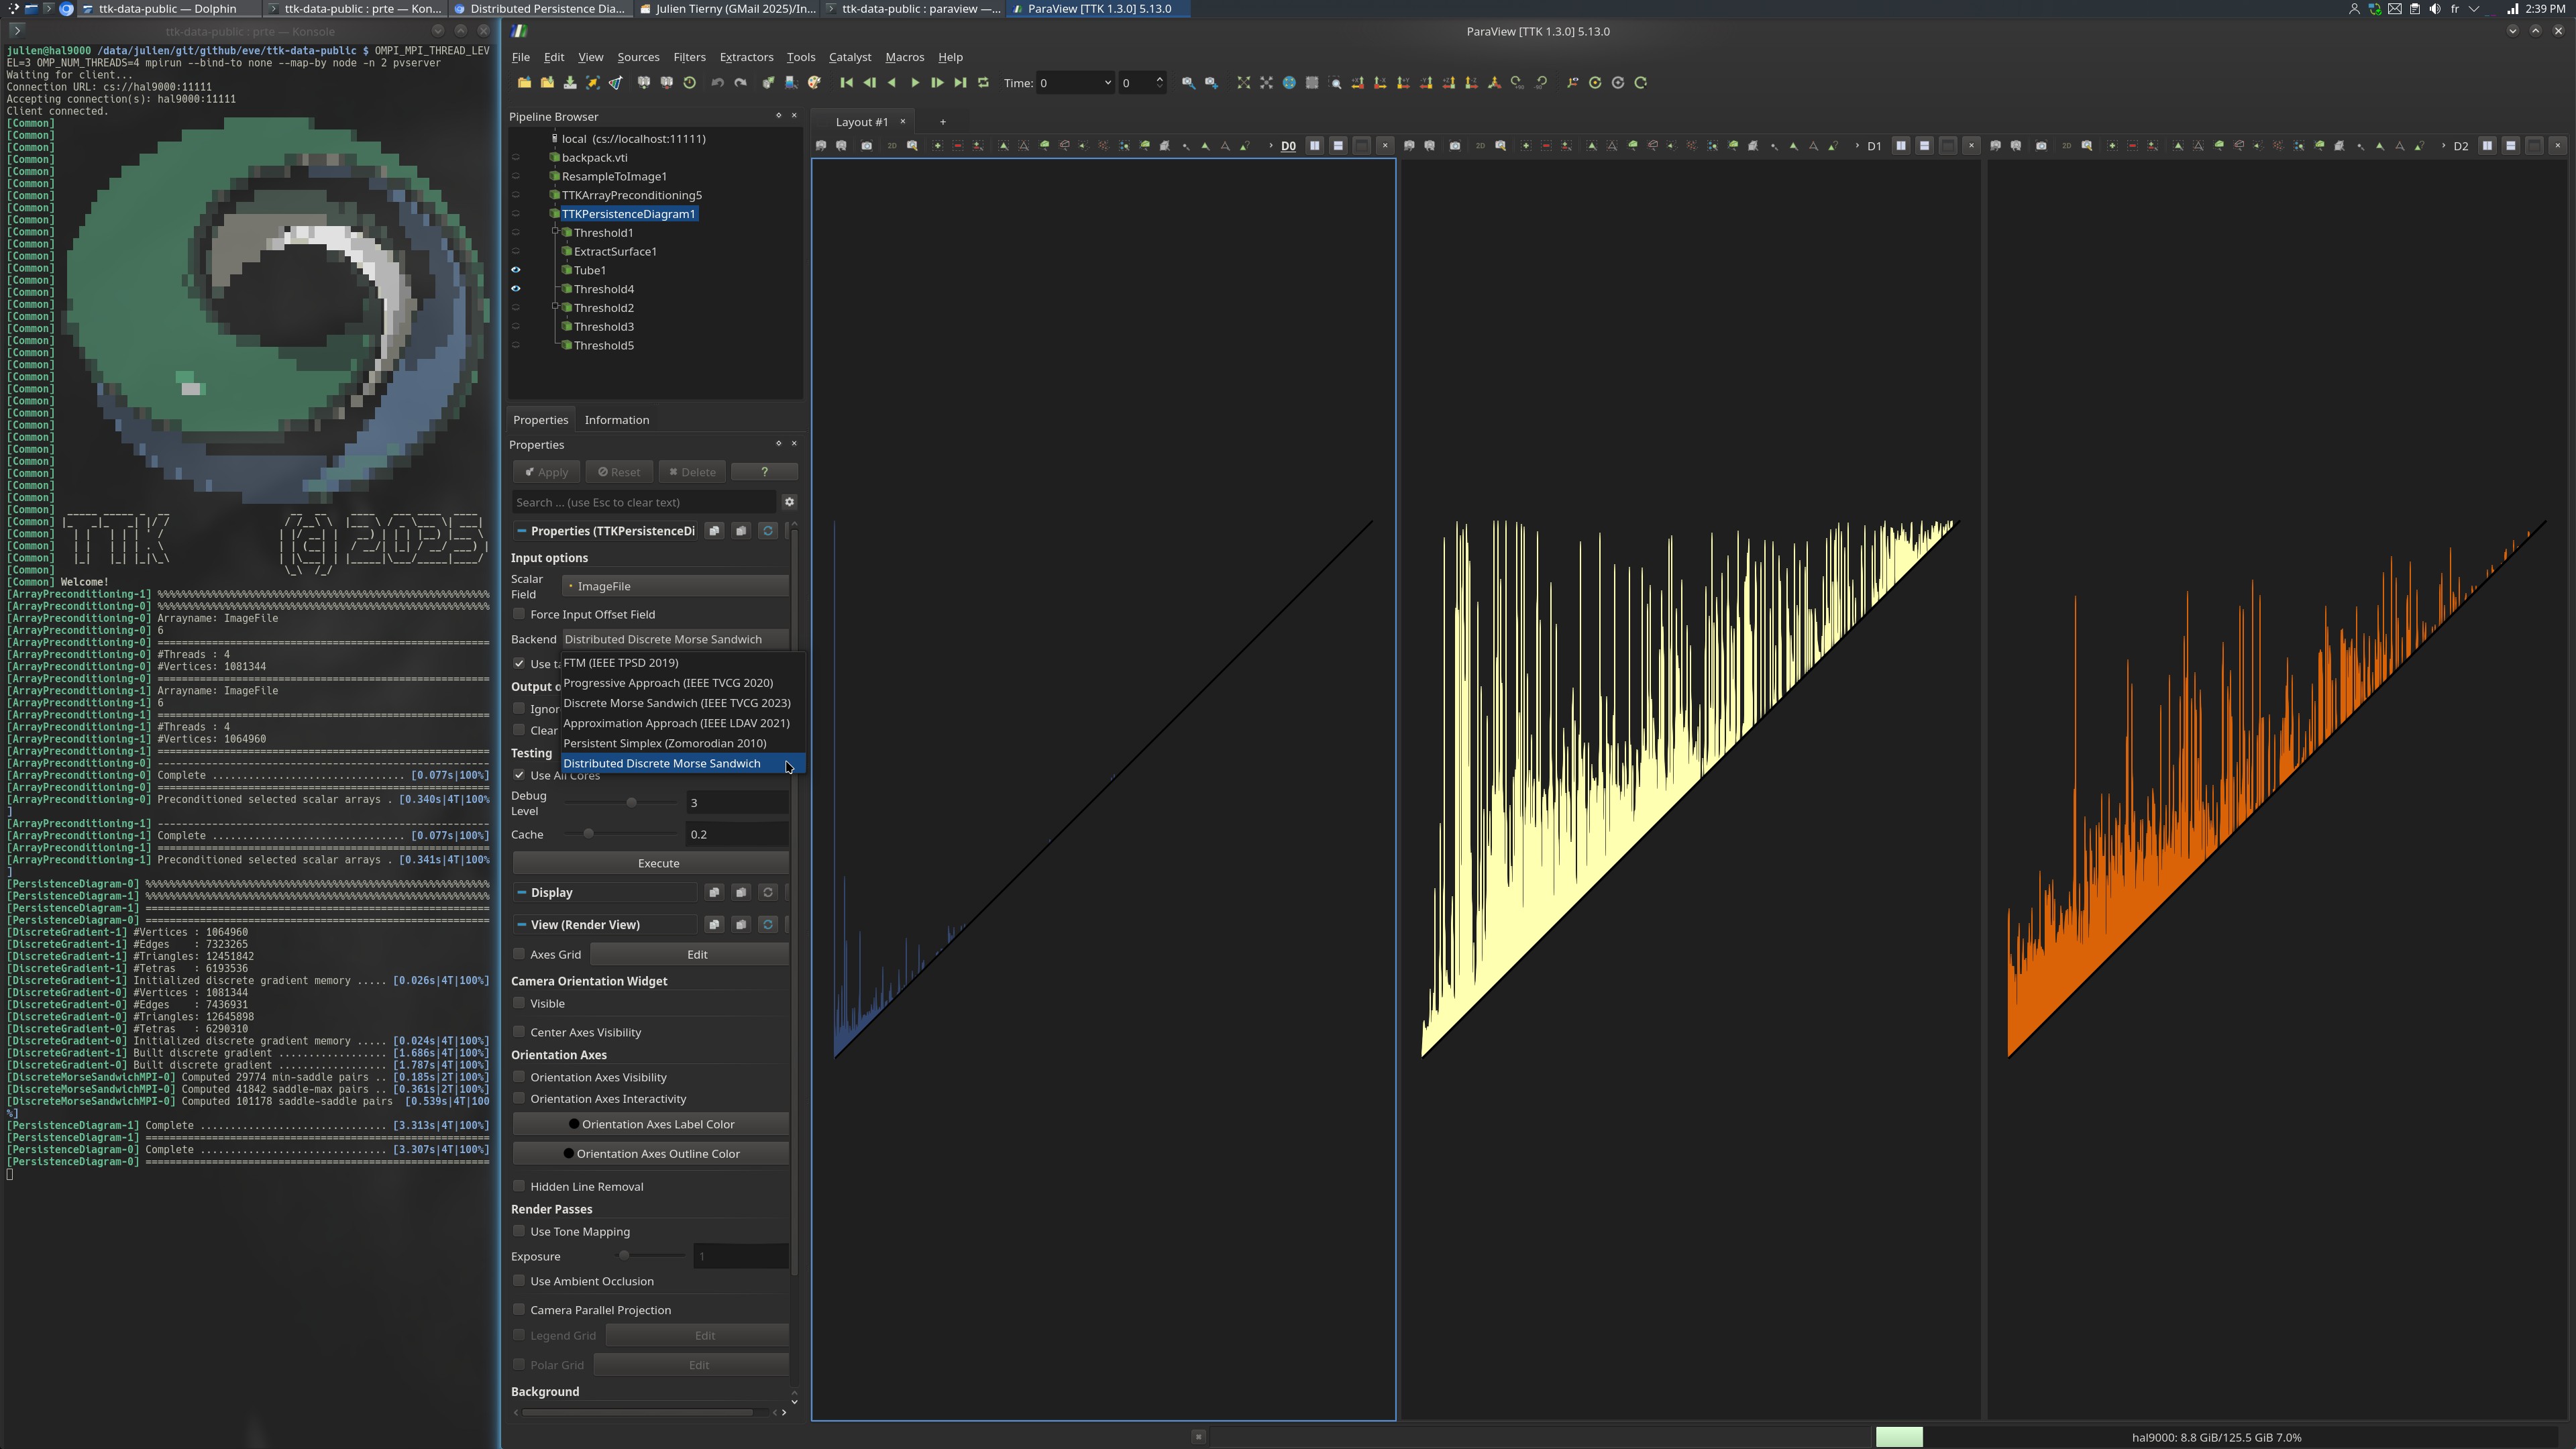Screen dimensions: 2576x1449
Task: Enable Use Tone Mapping checkbox
Action: tap(519, 1231)
